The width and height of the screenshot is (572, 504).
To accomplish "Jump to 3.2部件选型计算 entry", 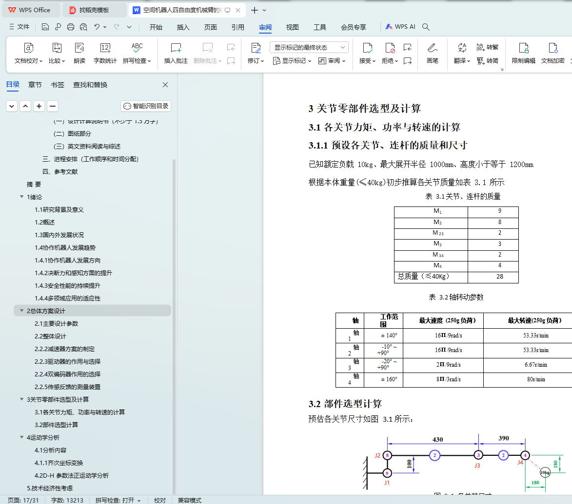I will [x=56, y=425].
